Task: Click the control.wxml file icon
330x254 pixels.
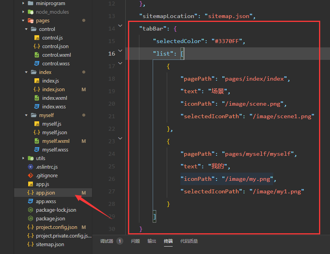Action: tap(37, 55)
